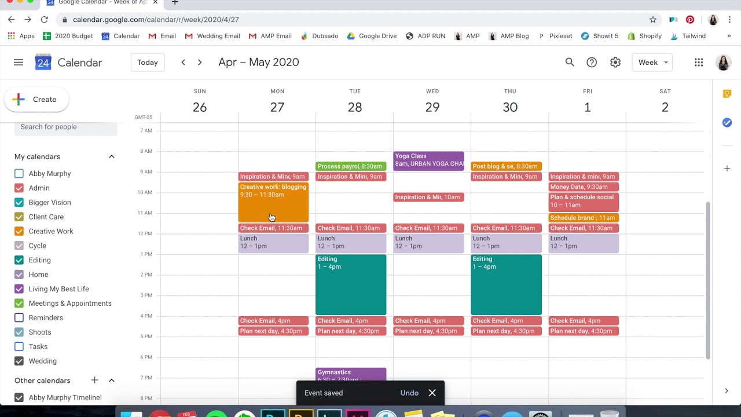
Task: Open the Money Date event on Friday
Action: 584,187
